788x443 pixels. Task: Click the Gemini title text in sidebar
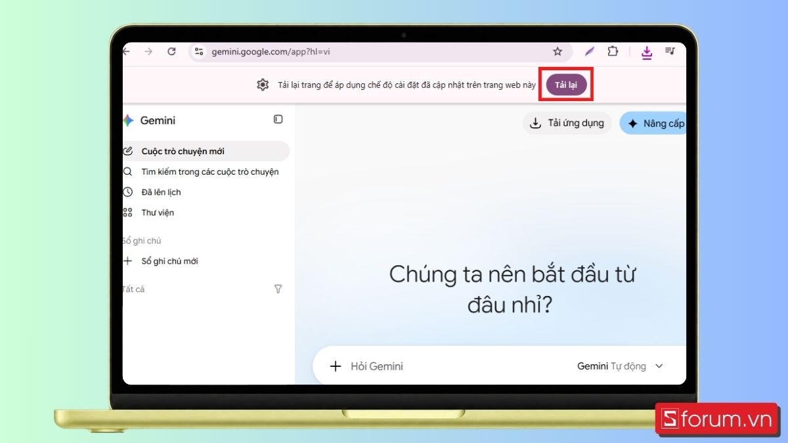pos(158,120)
